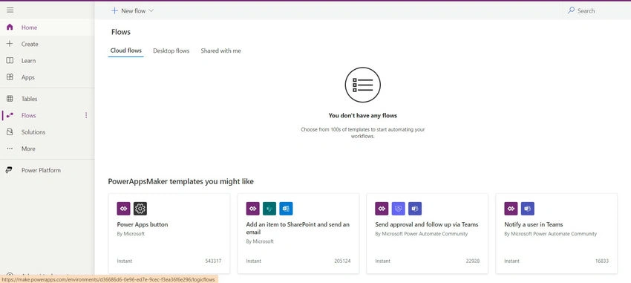Click the Flows page heading
The width and height of the screenshot is (631, 283).
[121, 32]
